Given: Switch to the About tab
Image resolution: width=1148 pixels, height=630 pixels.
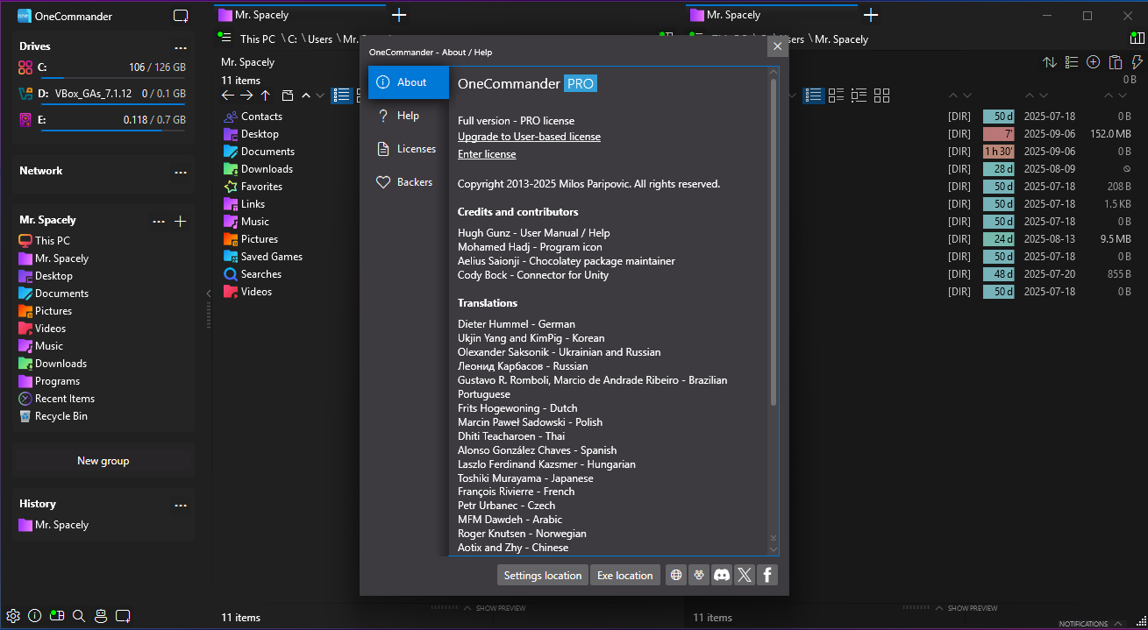Looking at the screenshot, I should 409,82.
